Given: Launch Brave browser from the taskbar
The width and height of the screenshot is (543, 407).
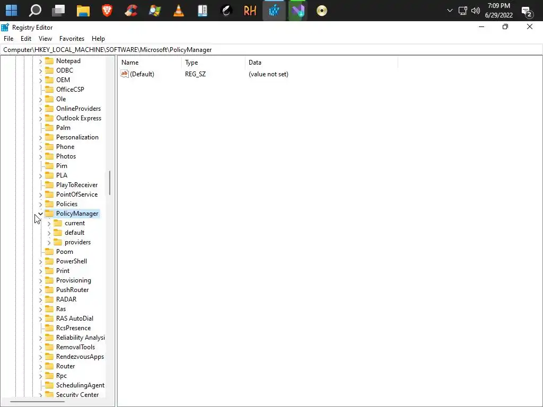Looking at the screenshot, I should tap(107, 11).
